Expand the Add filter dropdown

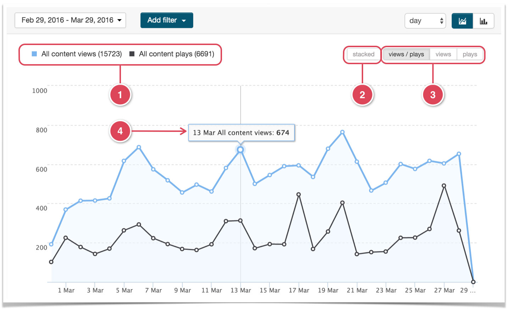pyautogui.click(x=167, y=20)
